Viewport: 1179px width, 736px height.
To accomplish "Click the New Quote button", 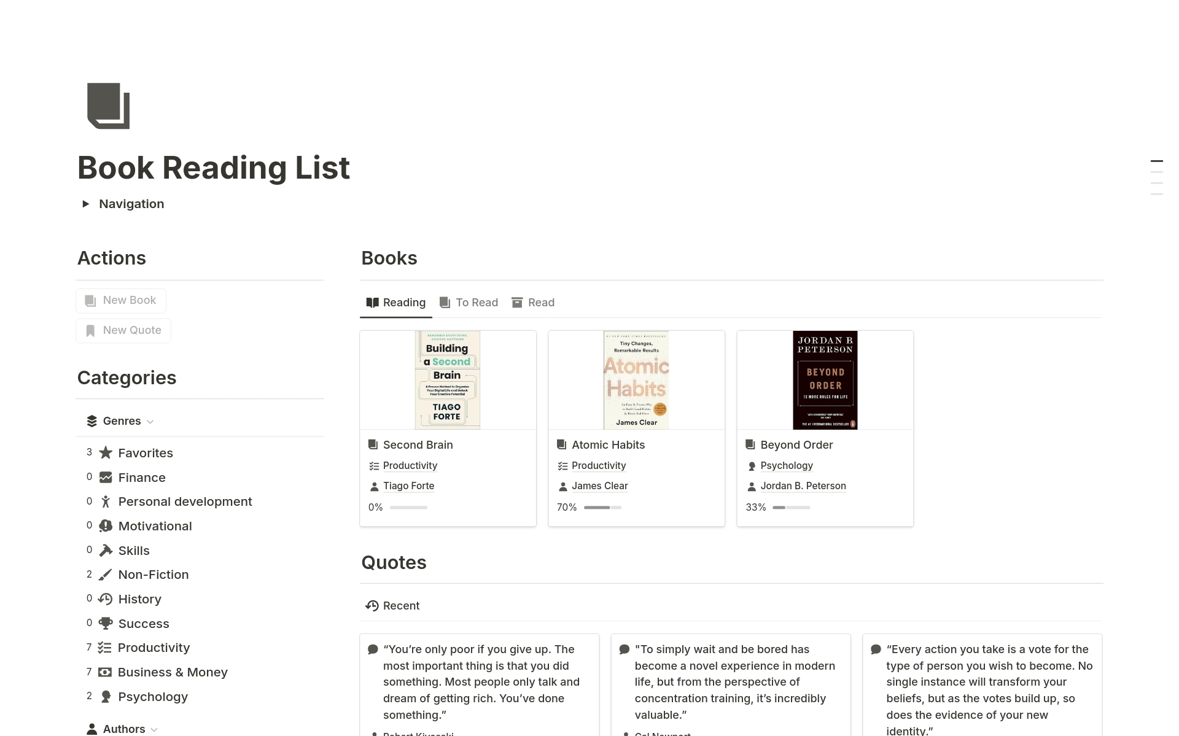I will pyautogui.click(x=123, y=330).
